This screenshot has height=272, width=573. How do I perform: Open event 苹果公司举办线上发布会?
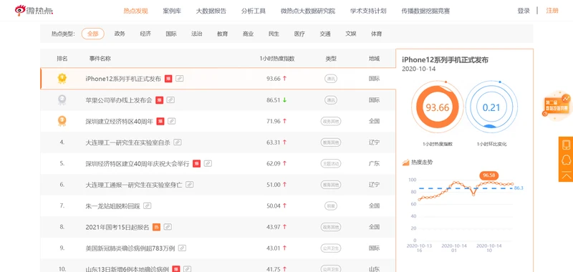[119, 99]
